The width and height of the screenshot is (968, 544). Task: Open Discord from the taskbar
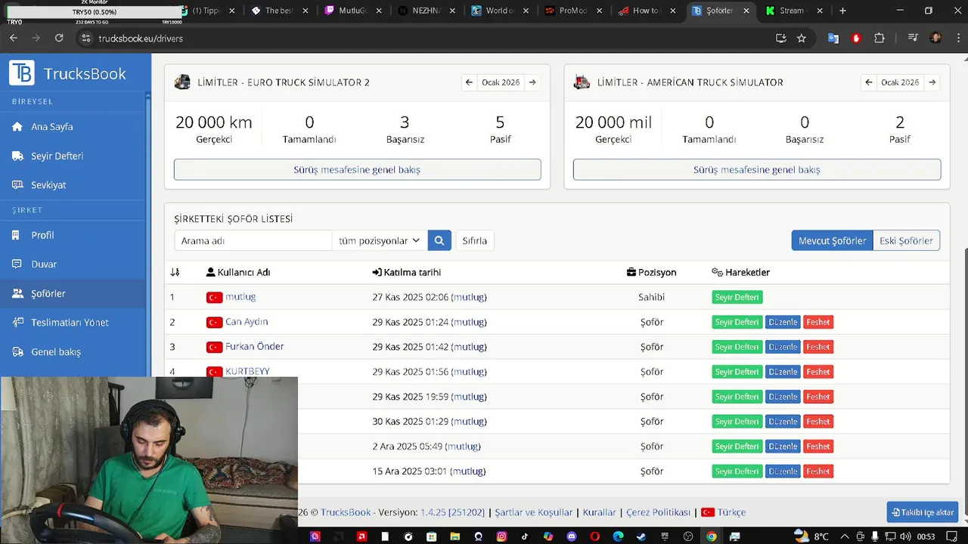(x=572, y=536)
